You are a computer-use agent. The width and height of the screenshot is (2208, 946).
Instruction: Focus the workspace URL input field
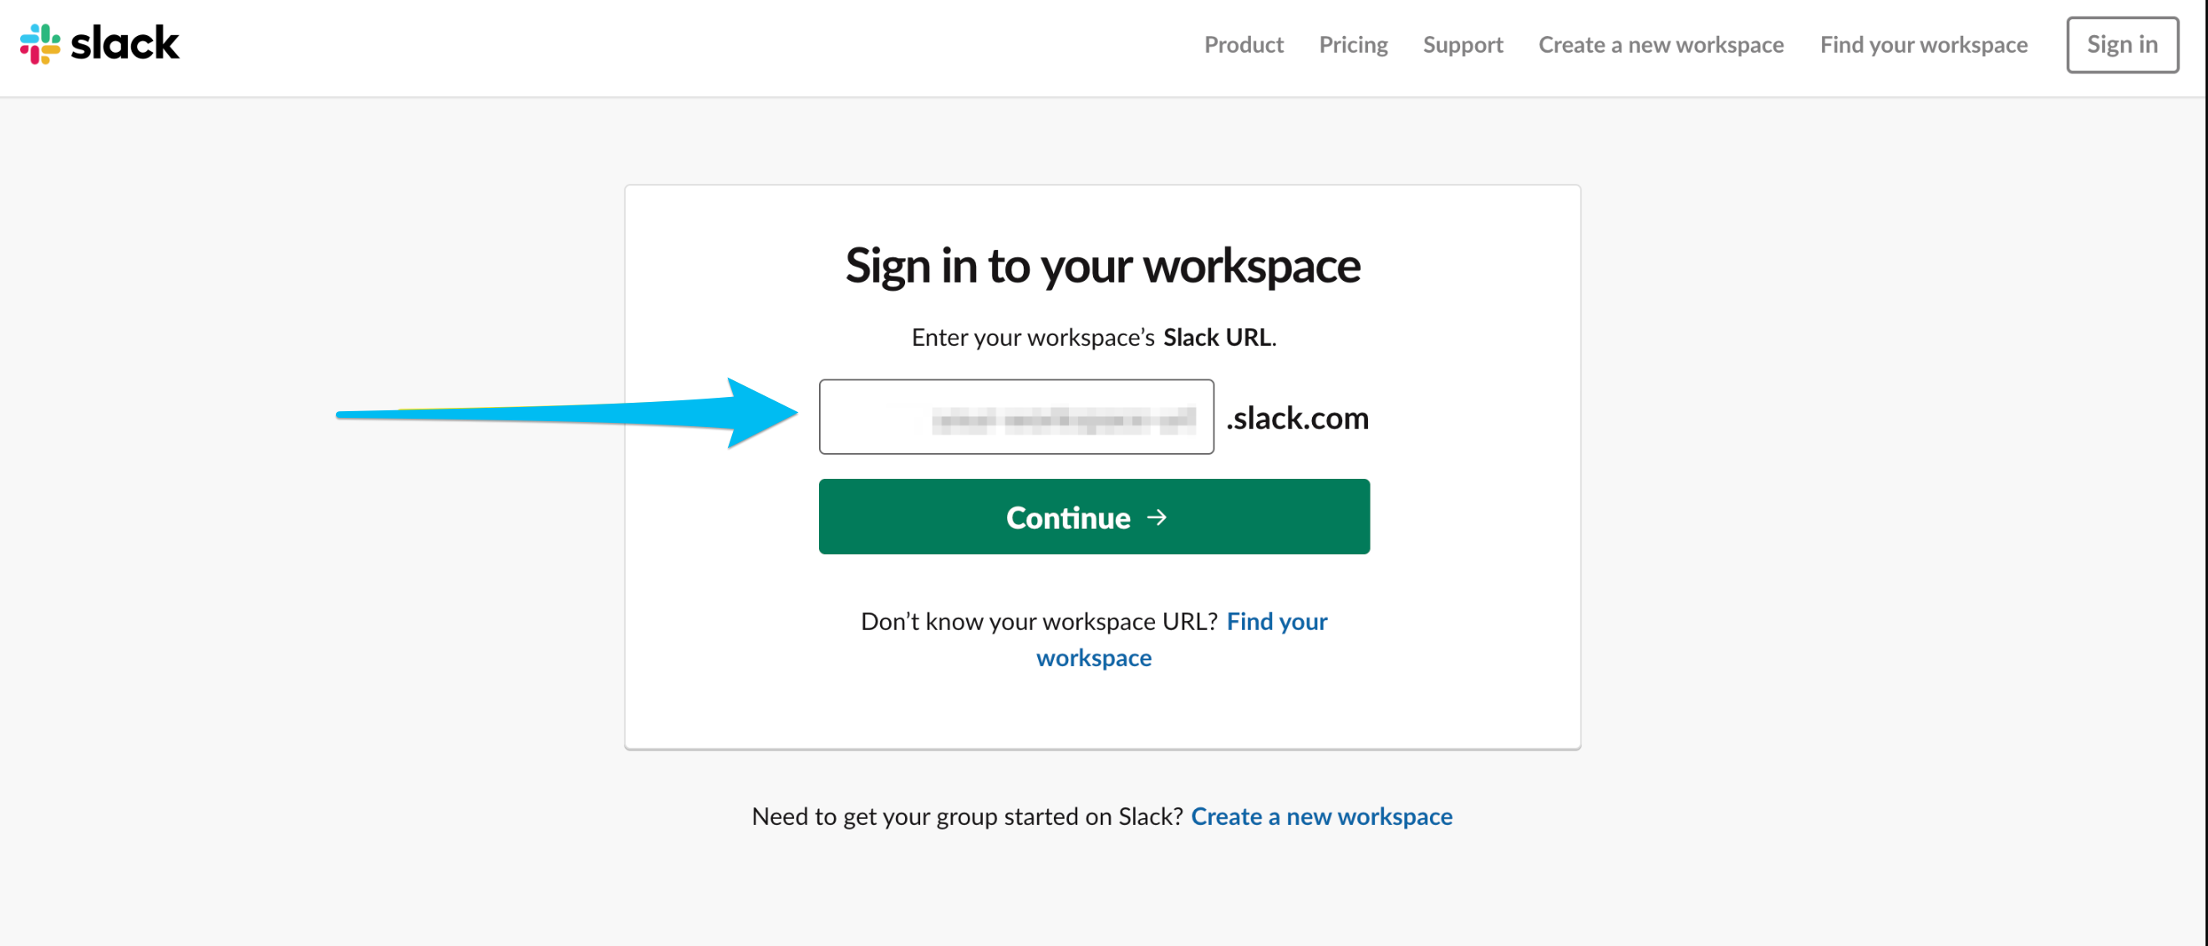point(1015,416)
